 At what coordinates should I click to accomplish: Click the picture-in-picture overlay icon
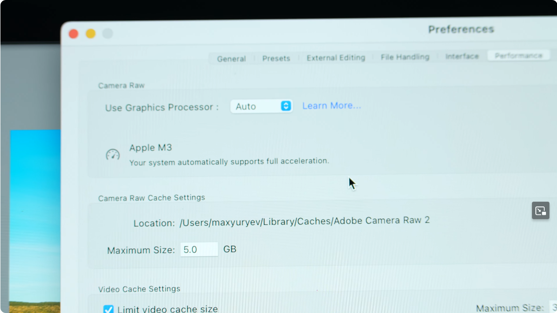541,210
